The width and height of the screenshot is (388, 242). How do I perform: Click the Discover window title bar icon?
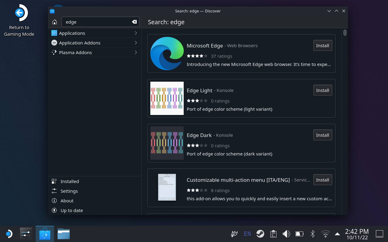point(52,11)
